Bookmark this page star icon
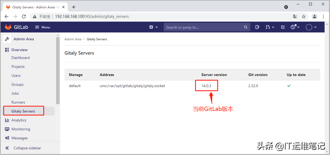The image size is (330, 155). 304,17
